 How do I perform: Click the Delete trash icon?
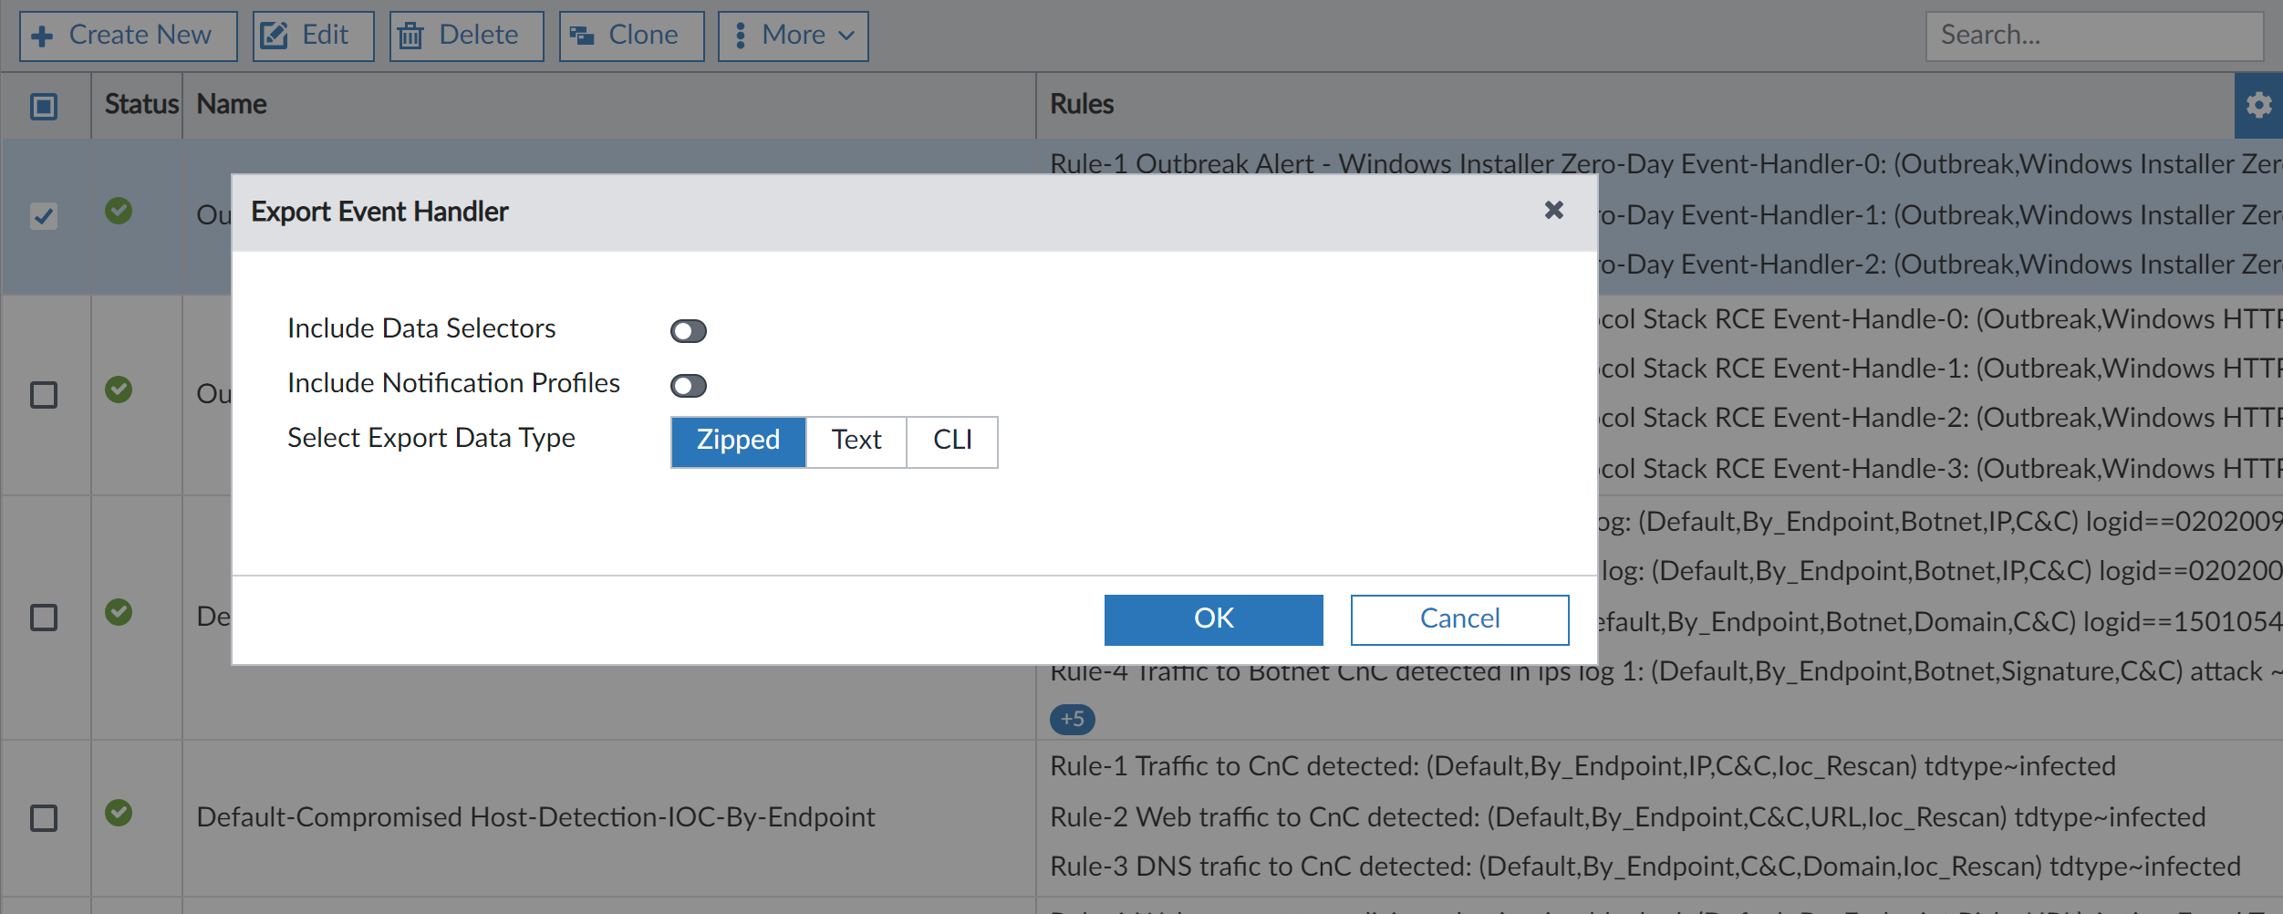click(411, 35)
